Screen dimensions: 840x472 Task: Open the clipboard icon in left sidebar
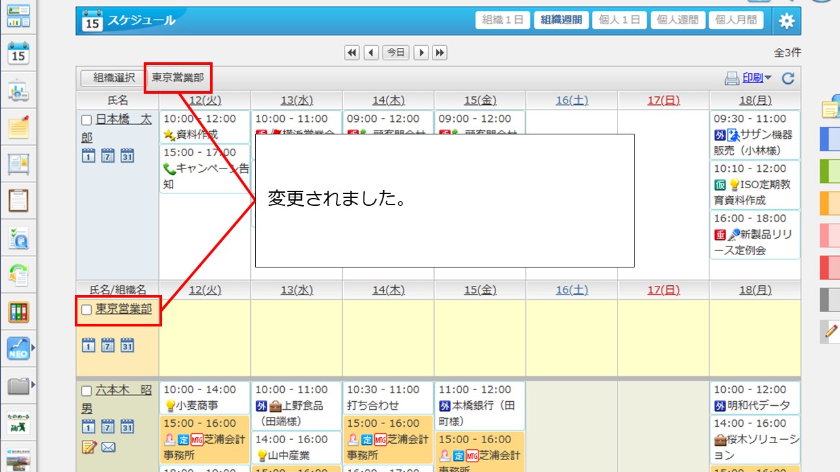pyautogui.click(x=18, y=200)
